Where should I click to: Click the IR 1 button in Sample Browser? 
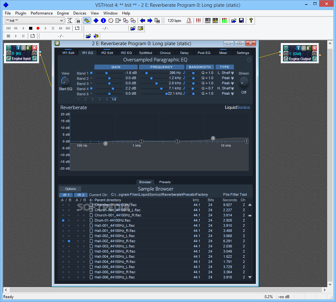click(x=66, y=195)
